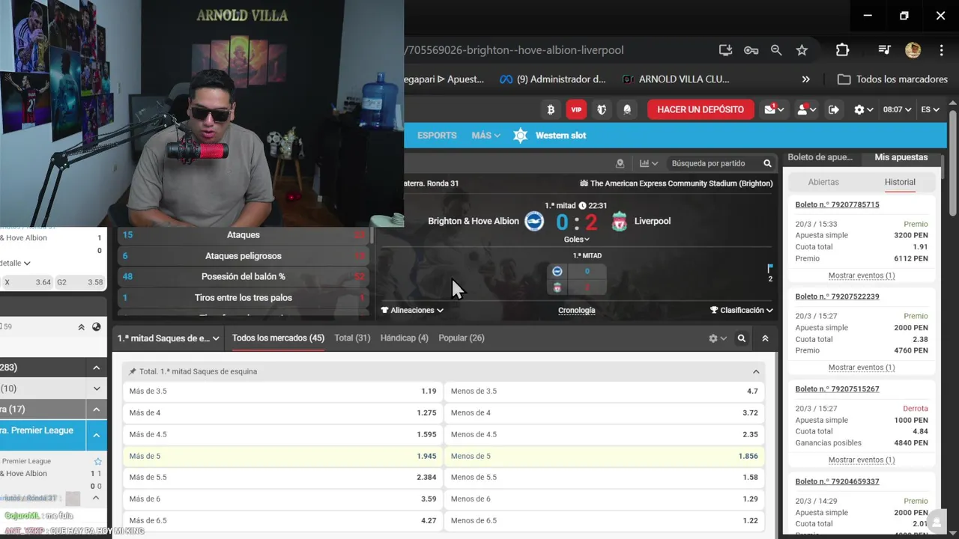This screenshot has width=959, height=539.
Task: Switch to the Mis apuestas tab
Action: pyautogui.click(x=901, y=157)
